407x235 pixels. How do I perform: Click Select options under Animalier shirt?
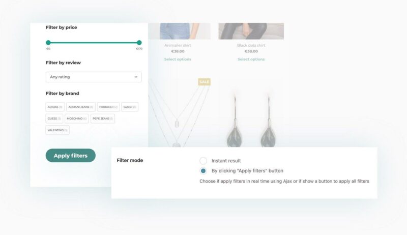[178, 60]
